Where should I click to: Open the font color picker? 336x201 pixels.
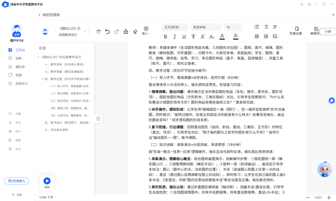[222, 37]
